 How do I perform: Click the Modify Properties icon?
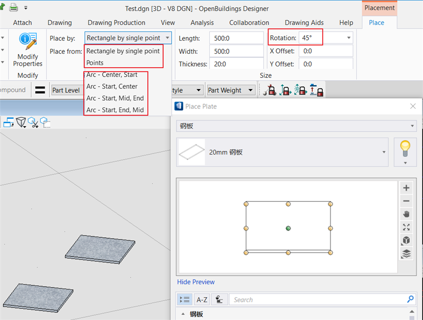(x=28, y=41)
